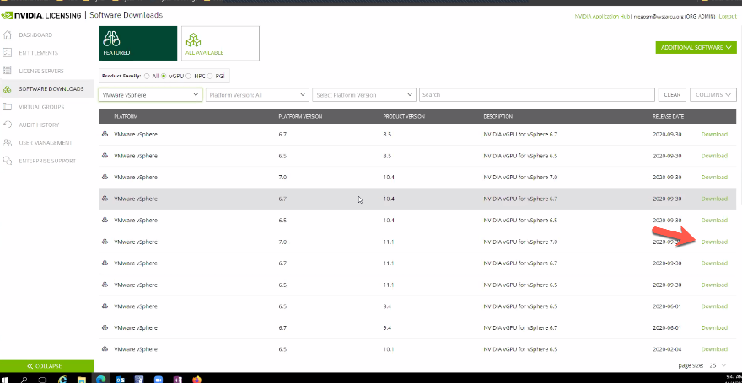Open Windows Start menu

point(6,379)
